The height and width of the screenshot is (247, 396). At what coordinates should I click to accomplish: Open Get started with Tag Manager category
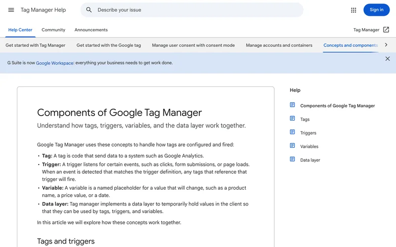pyautogui.click(x=35, y=45)
